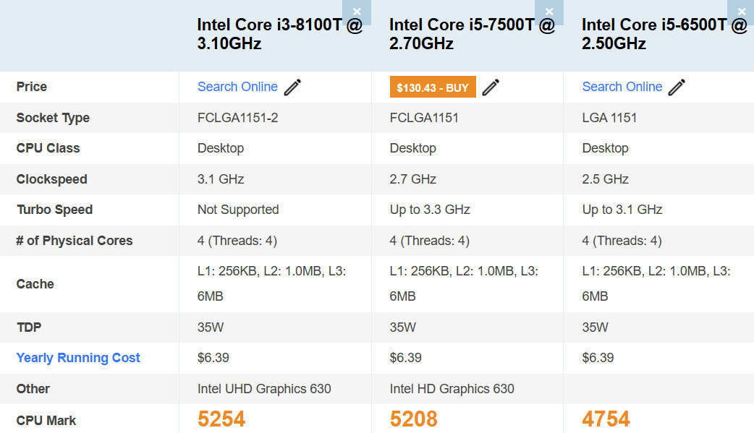Image resolution: width=754 pixels, height=433 pixels.
Task: Click the pencil icon beside the i3-8100T price
Action: click(x=292, y=87)
